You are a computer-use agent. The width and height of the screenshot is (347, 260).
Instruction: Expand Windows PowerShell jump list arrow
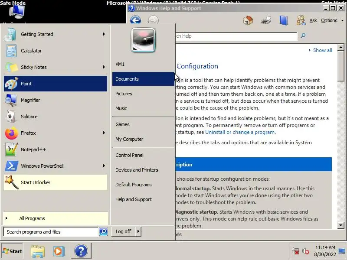point(104,166)
